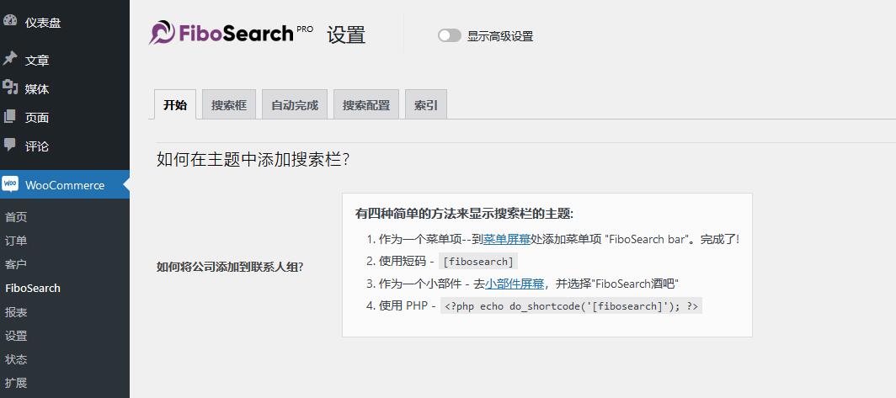
Task: Open the 自动完成 tab
Action: (295, 105)
